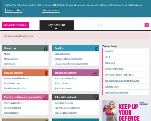151x121 pixels.
Task: Open Apply for it in Popular Pages
Action: click(110, 63)
